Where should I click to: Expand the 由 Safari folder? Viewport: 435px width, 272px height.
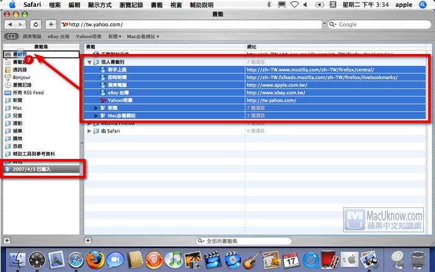(89, 131)
